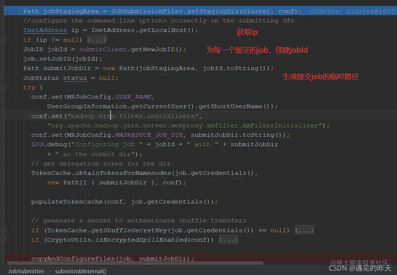The width and height of the screenshot is (397, 275).
Task: Click 'submitClient' field reference
Action: pos(103,49)
